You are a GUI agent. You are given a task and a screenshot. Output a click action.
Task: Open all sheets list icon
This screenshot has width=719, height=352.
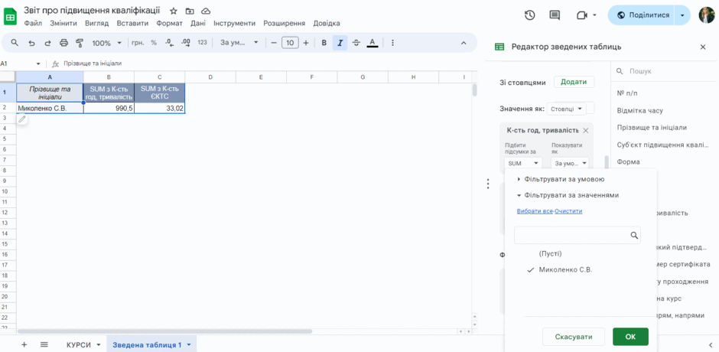tap(44, 344)
